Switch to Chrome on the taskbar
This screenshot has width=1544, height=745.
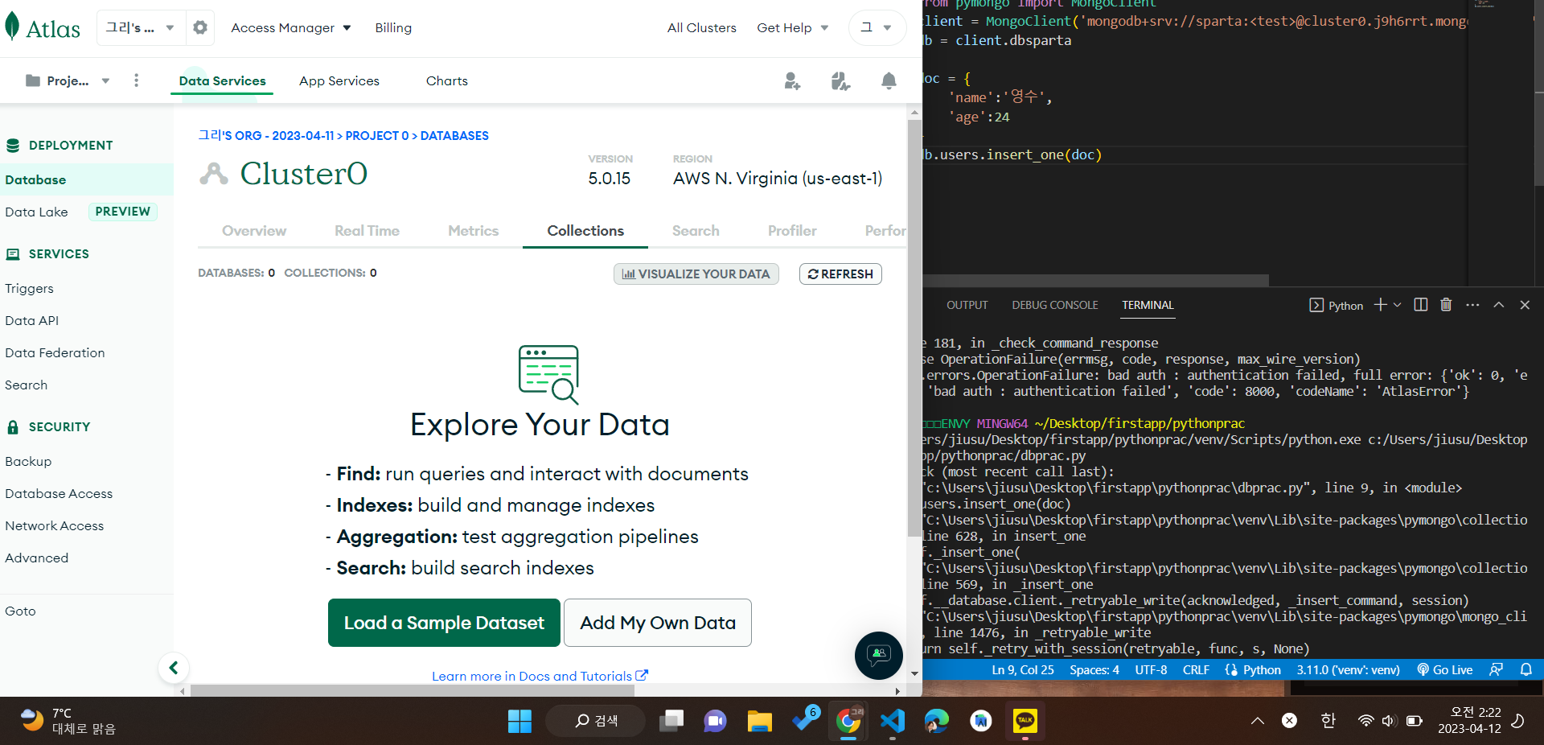point(848,721)
